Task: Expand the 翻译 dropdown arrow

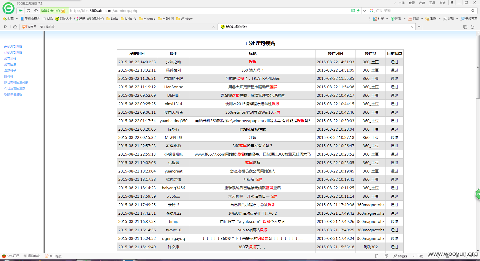Action: tap(422, 19)
